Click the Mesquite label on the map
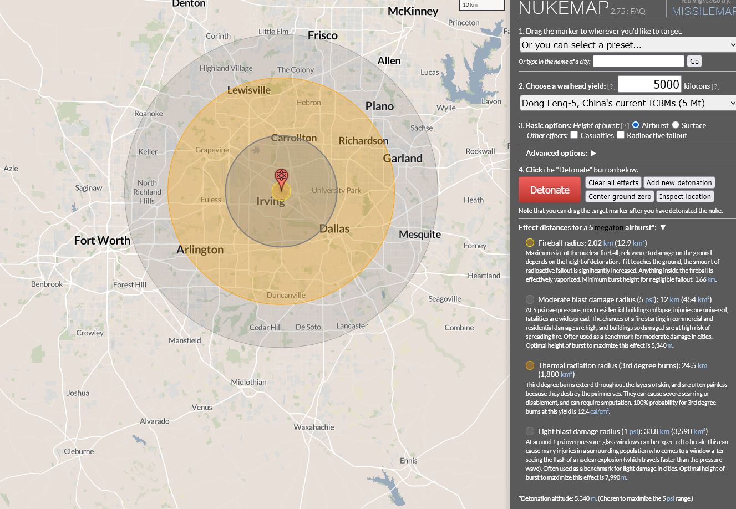This screenshot has width=736, height=509. pos(420,234)
